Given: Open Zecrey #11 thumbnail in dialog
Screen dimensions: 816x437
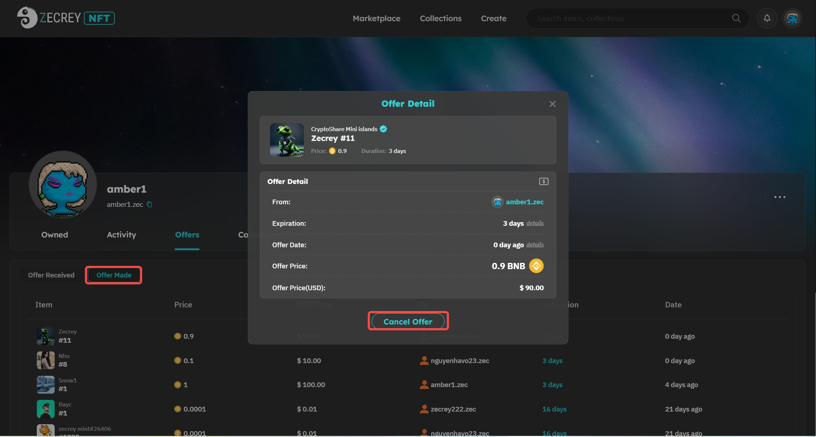Looking at the screenshot, I should pyautogui.click(x=287, y=140).
